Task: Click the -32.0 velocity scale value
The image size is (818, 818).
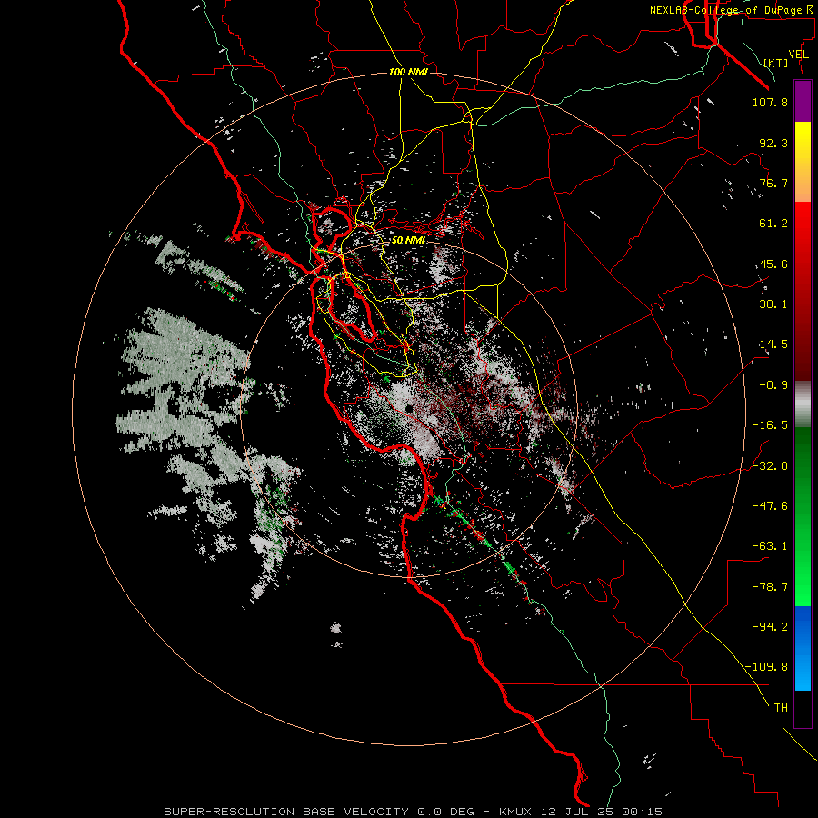Action: [770, 466]
